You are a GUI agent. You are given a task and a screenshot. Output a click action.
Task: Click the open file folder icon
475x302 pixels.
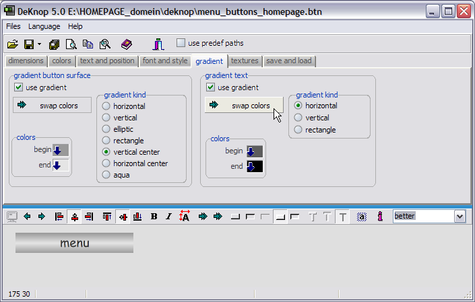12,44
